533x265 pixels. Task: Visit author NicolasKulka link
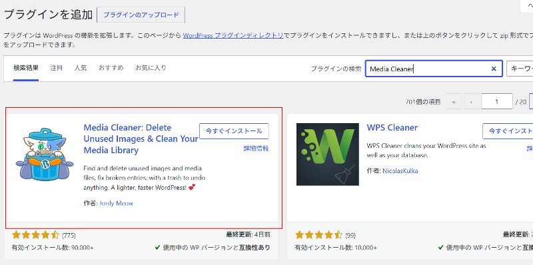400,171
